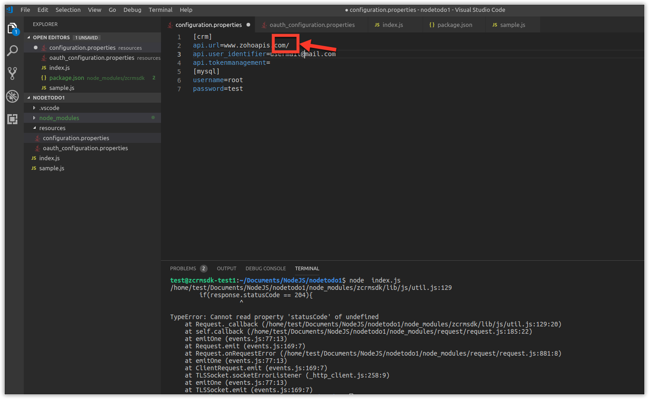Viewport: 649px width, 399px height.
Task: Show the Debug Console panel tab
Action: (266, 268)
